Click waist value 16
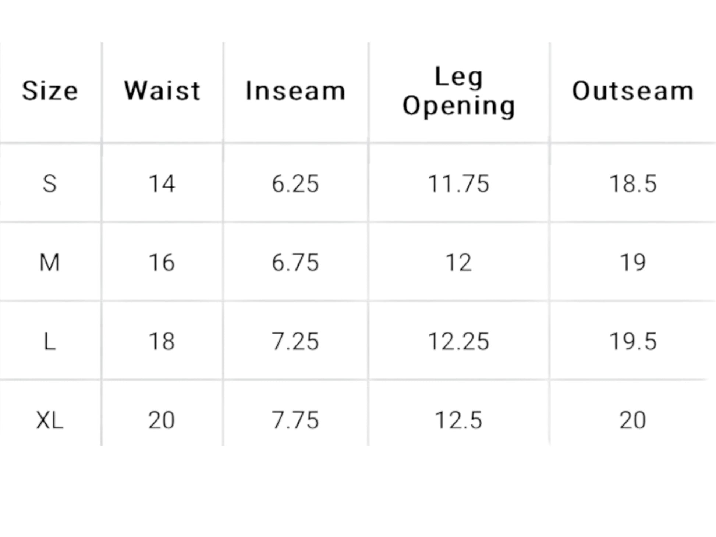Screen dimensions: 716x537 pos(162,263)
